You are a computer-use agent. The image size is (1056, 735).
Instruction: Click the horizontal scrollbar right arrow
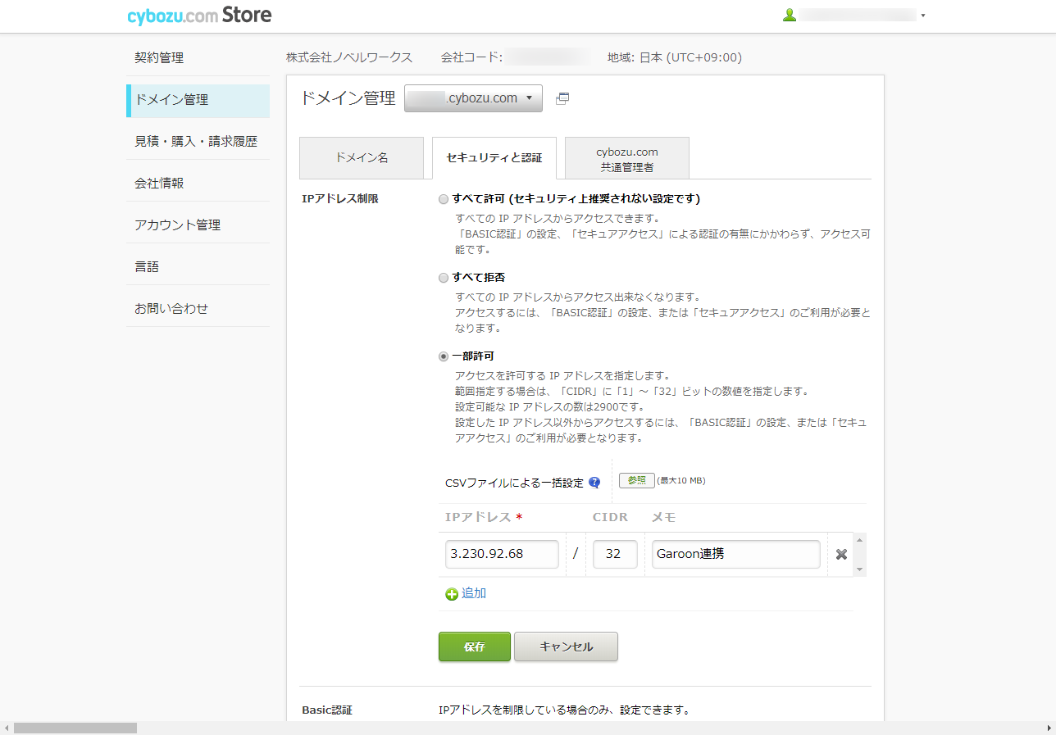coord(1049,728)
